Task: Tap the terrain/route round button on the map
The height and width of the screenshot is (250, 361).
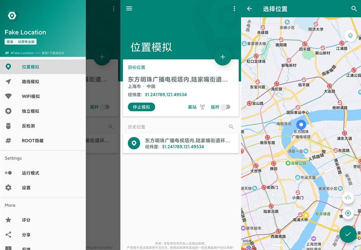Action: [348, 198]
